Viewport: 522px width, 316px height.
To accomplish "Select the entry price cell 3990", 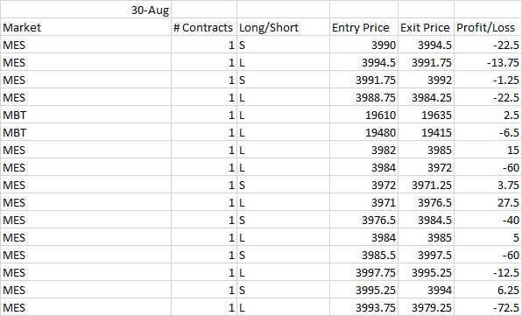I will pyautogui.click(x=363, y=45).
